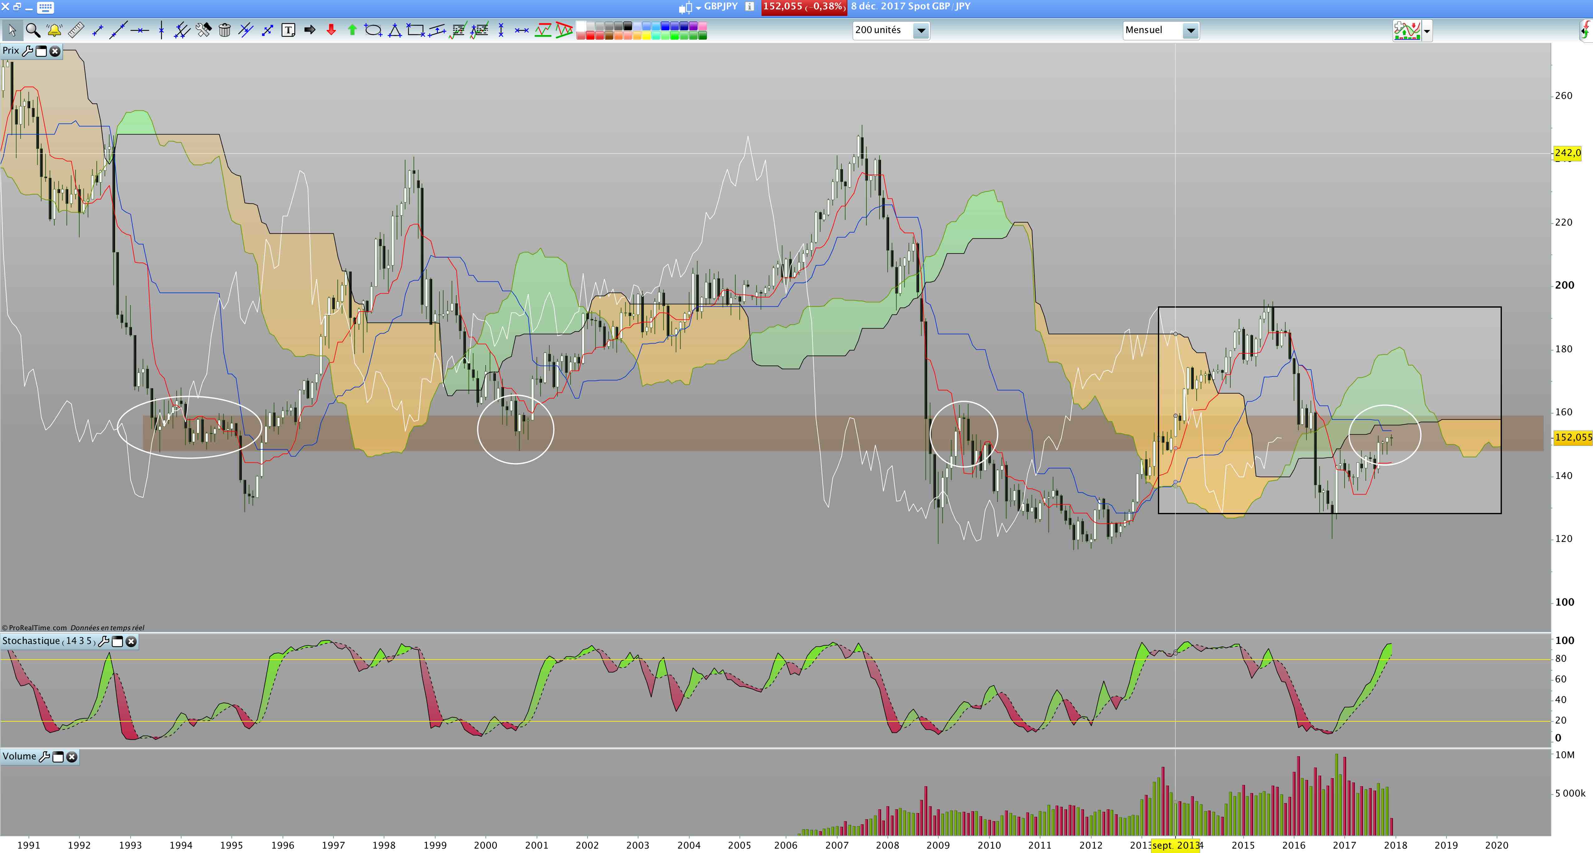The image size is (1593, 853).
Task: Select the text annotation tool
Action: point(288,30)
